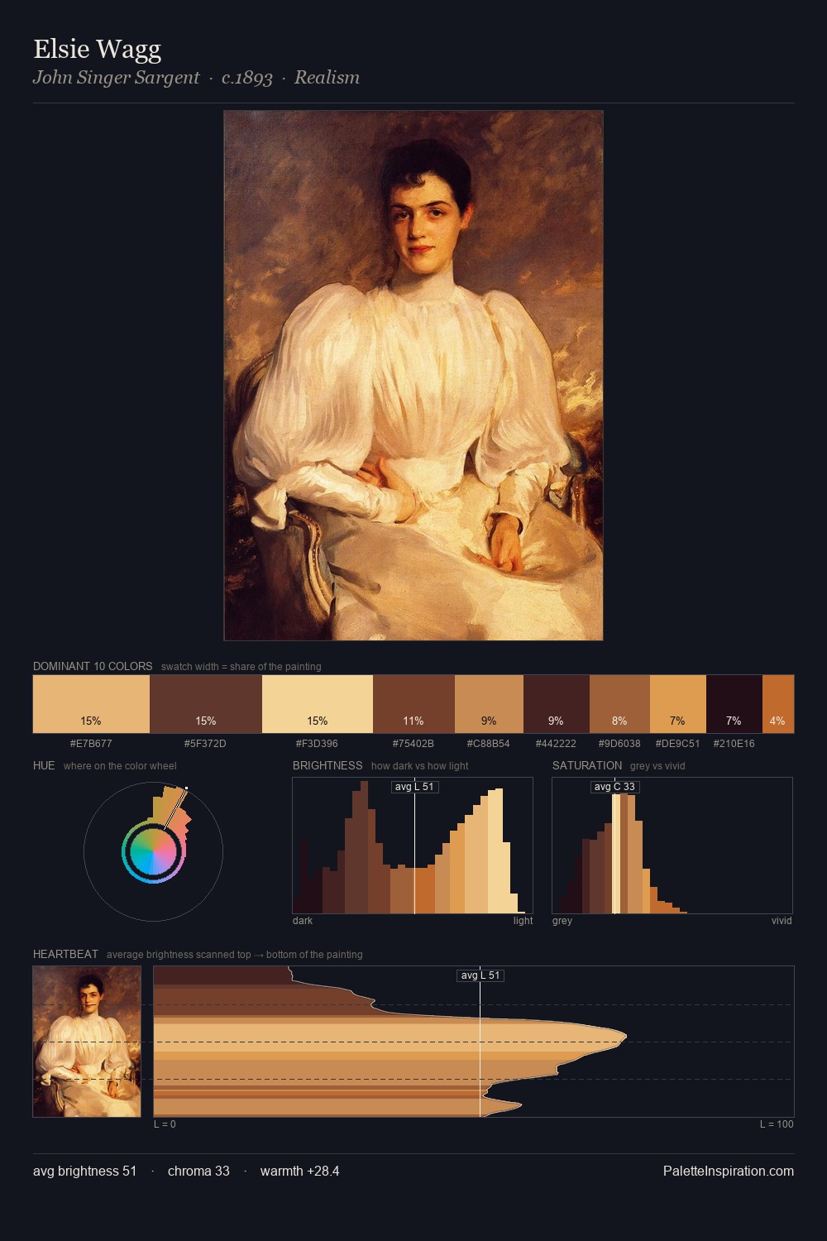827x1241 pixels.
Task: Click the avg L 51 brightness histogram label
Action: (414, 787)
